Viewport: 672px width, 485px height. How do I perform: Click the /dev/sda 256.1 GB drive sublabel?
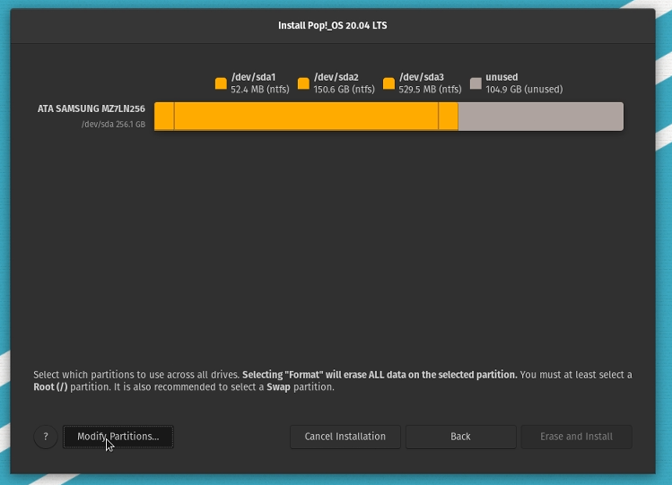(113, 124)
